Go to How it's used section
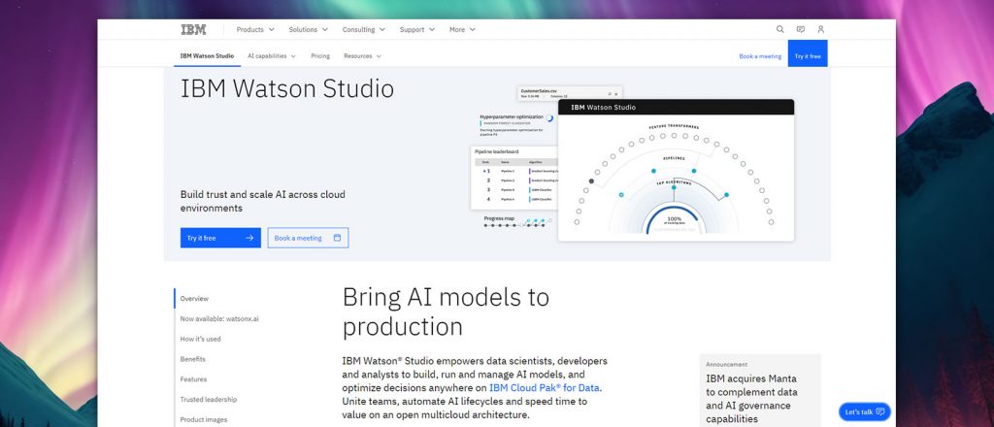Image resolution: width=994 pixels, height=427 pixels. coord(200,339)
